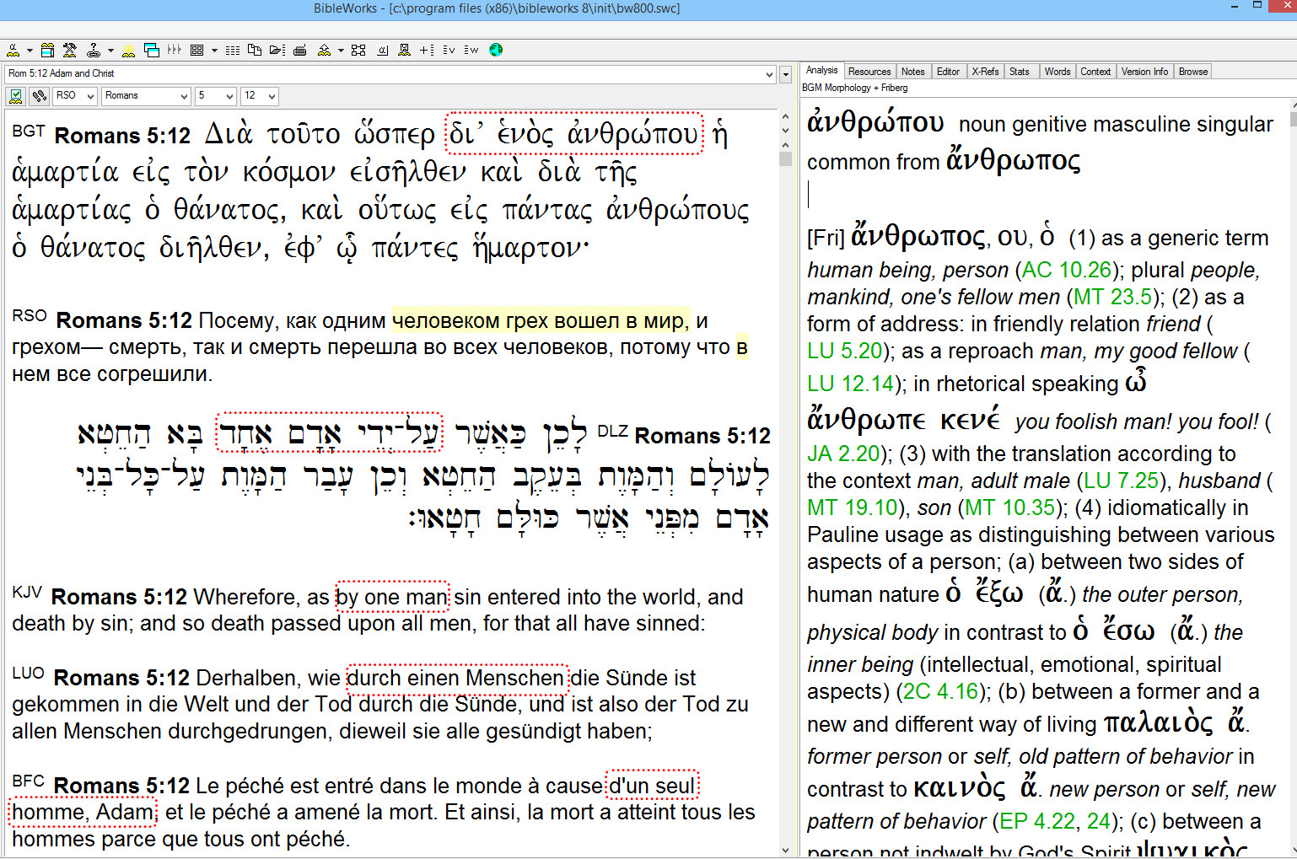Open the LU 5.20 reference link

pyautogui.click(x=845, y=351)
